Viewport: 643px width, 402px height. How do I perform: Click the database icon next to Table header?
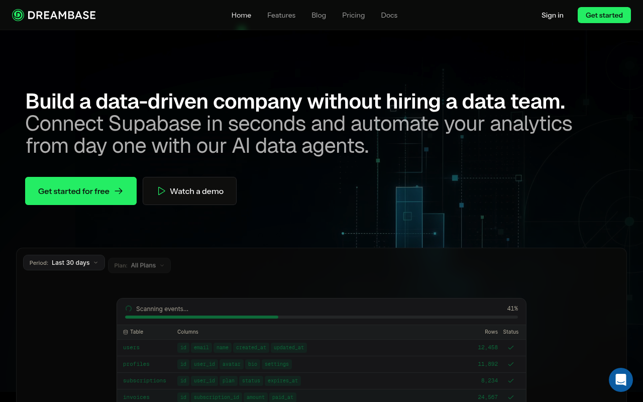(126, 332)
